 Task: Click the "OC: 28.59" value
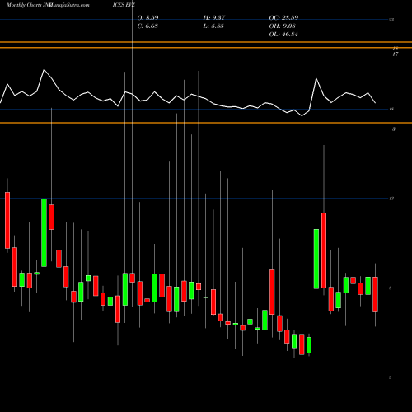click(283, 18)
